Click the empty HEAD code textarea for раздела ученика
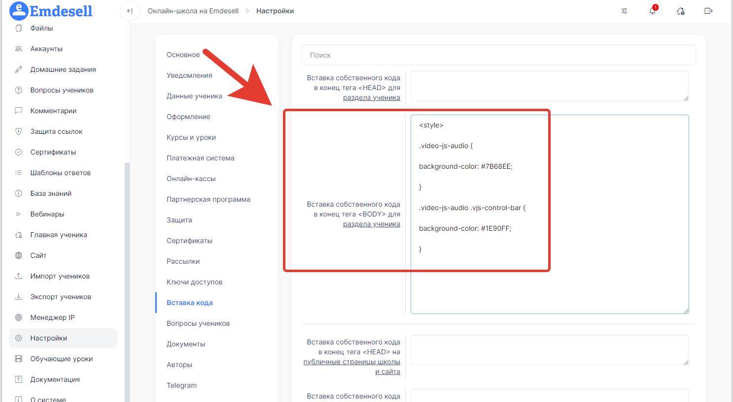The height and width of the screenshot is (402, 733). (x=549, y=86)
